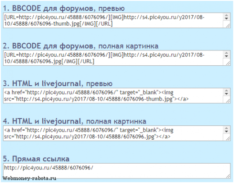Click the direct link URL field
This screenshot has width=234, height=183.
(x=117, y=171)
